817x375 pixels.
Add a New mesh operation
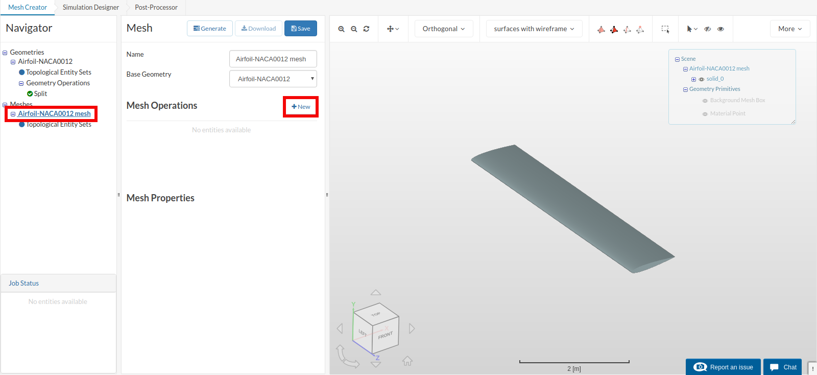point(301,107)
